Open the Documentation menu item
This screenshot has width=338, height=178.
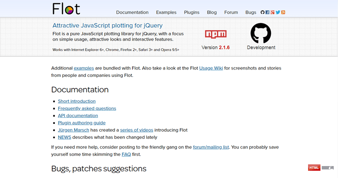(132, 12)
